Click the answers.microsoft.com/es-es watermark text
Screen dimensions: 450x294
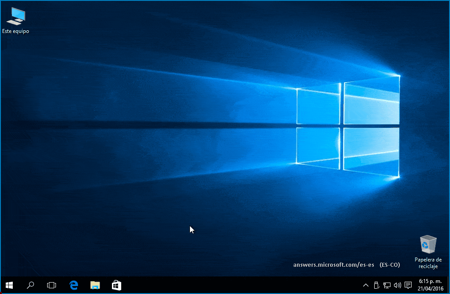tap(334, 265)
